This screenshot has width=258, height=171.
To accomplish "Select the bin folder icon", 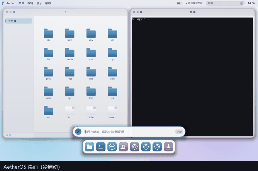I will (x=48, y=33).
